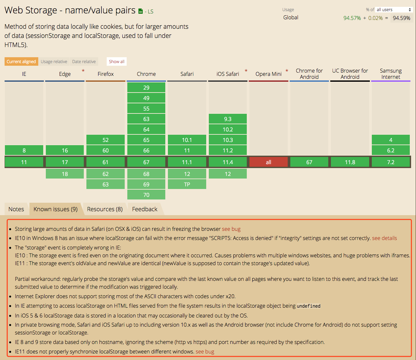Image resolution: width=416 pixels, height=360 pixels.
Task: Select the Samsung Internet version 4 cell
Action: (391, 140)
